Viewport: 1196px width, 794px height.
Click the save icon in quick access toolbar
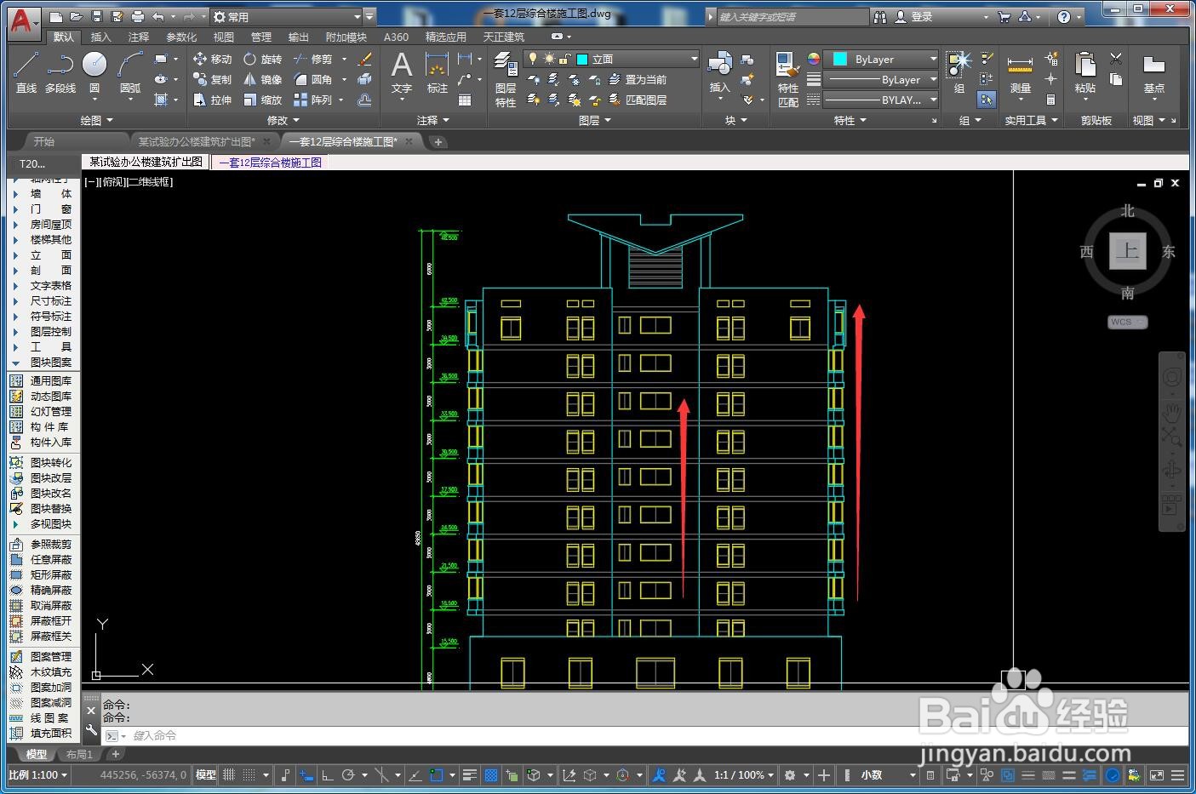[x=96, y=16]
